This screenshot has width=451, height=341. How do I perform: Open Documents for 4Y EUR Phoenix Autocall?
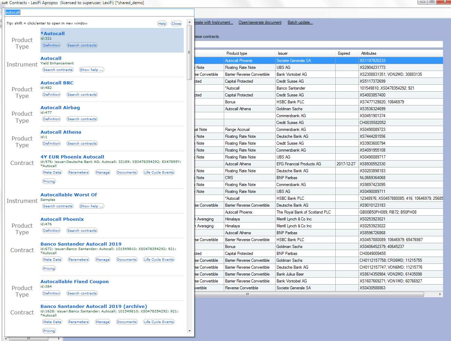click(x=127, y=173)
